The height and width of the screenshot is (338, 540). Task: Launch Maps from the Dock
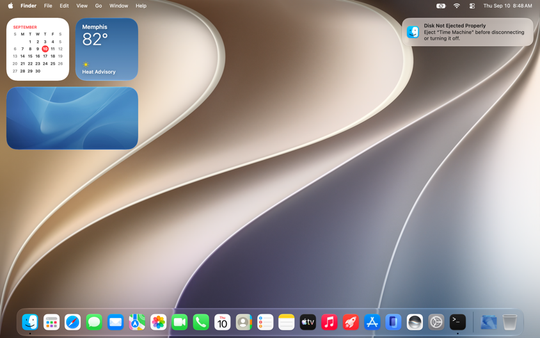point(137,322)
